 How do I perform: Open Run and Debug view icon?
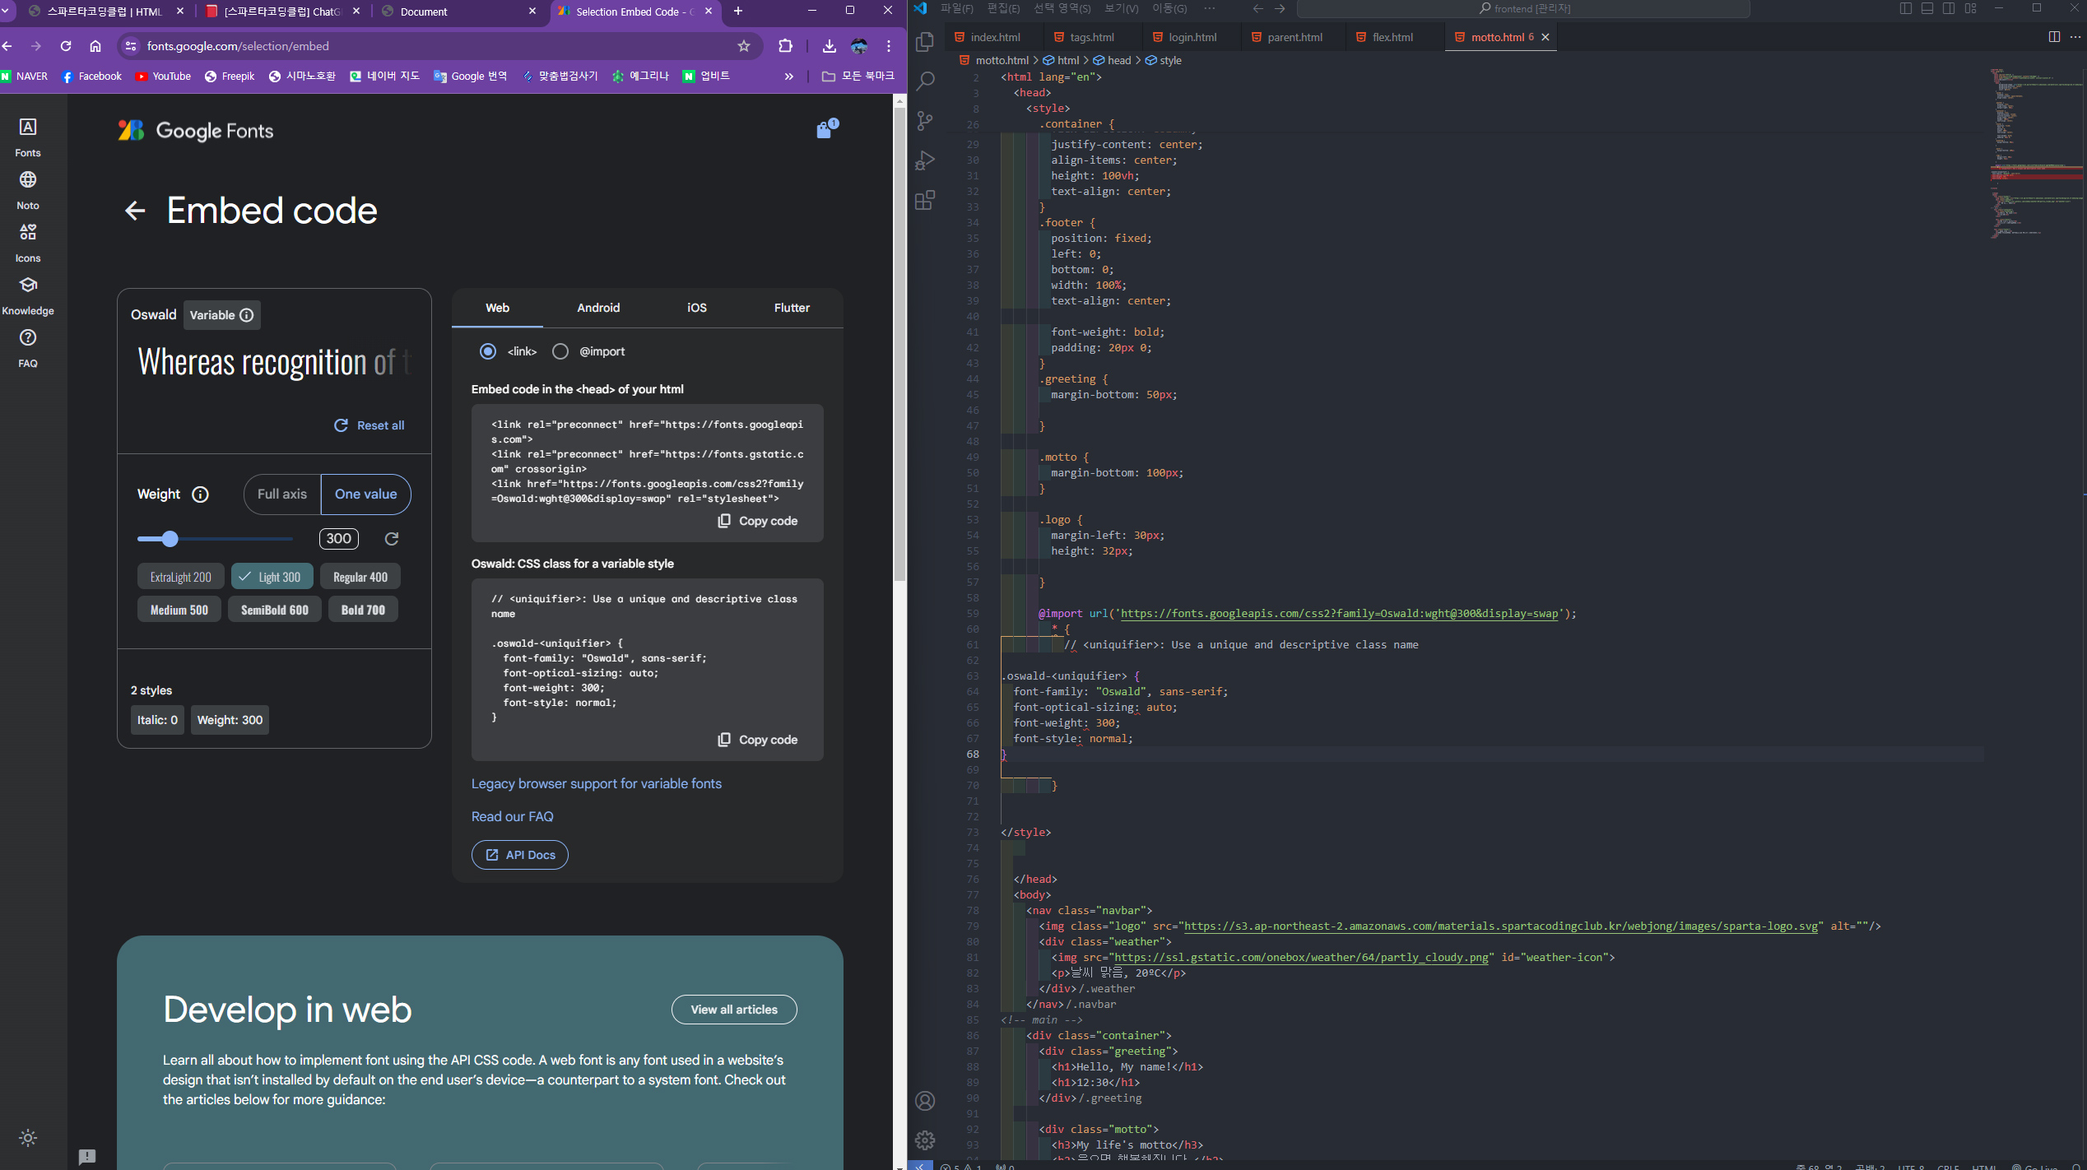click(x=925, y=160)
